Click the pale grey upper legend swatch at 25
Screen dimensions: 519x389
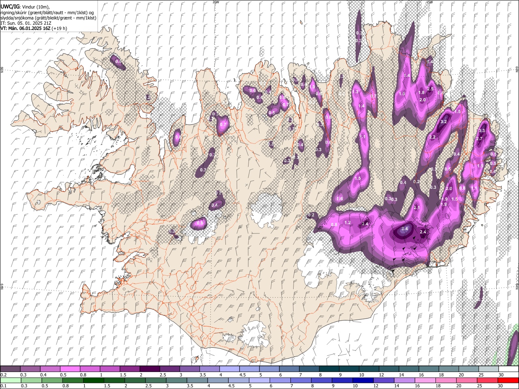(488, 369)
